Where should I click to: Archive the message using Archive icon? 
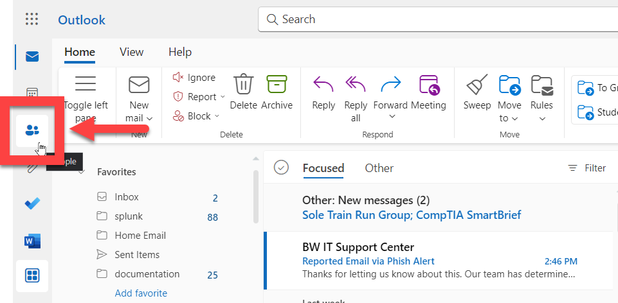[277, 85]
